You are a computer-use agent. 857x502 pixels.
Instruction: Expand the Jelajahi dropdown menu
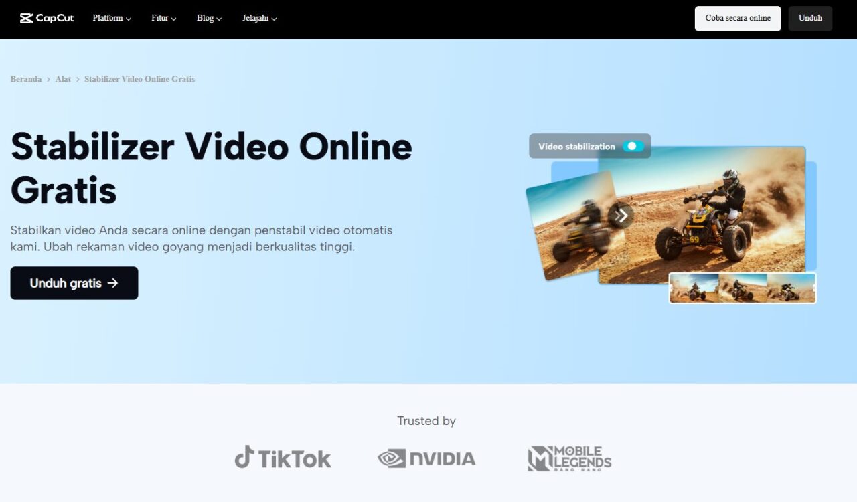coord(259,18)
